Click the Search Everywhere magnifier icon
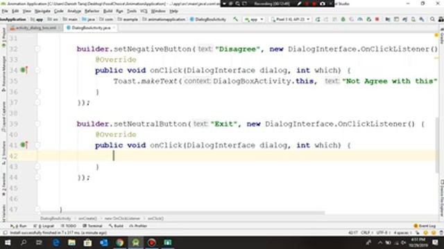 [x=432, y=19]
